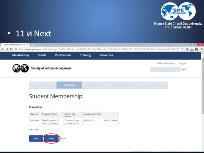Reload the page with the refresh icon
This screenshot has width=204, height=153.
(x=11, y=49)
